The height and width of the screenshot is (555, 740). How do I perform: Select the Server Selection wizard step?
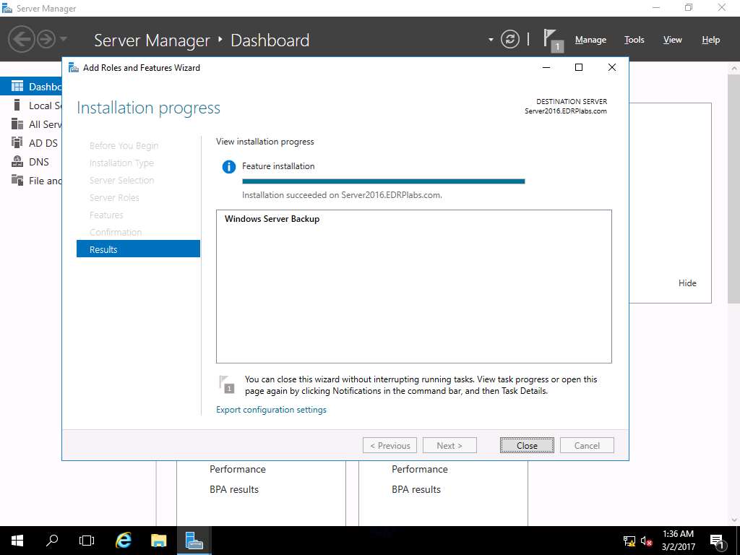121,180
